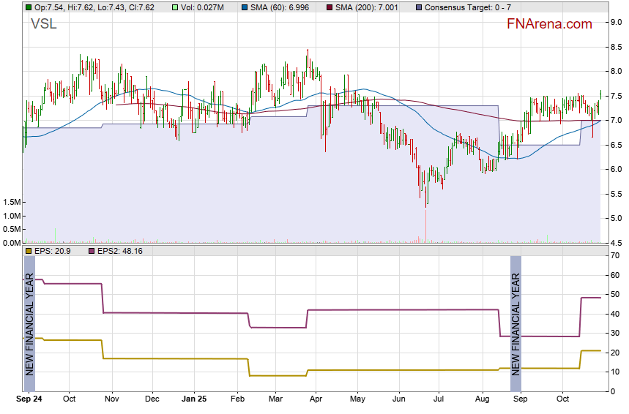Click the 9.0 price axis label
Viewport: 629px width, 414px height.
tap(616, 23)
